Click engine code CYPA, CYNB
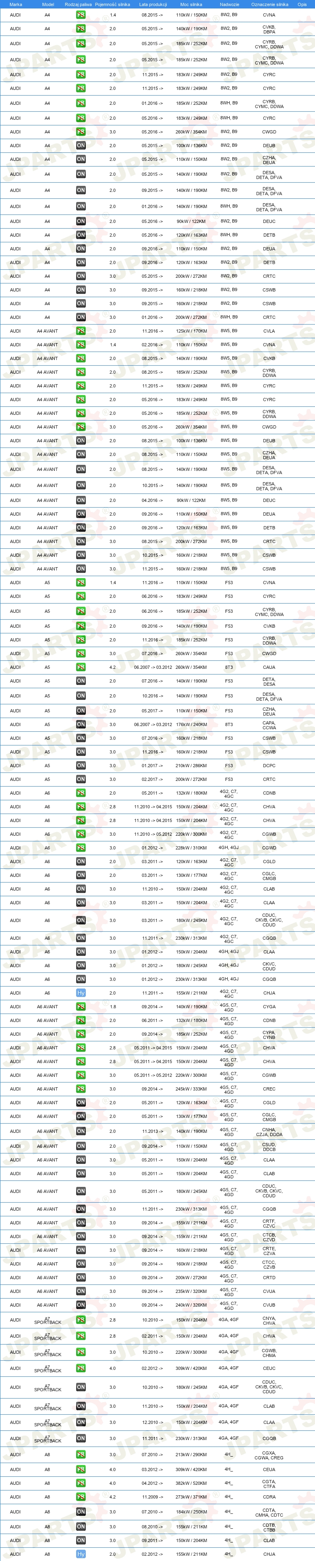This screenshot has width=315, height=1561. (269, 1034)
